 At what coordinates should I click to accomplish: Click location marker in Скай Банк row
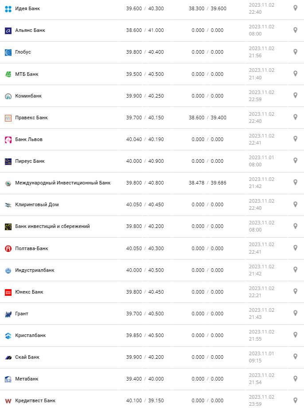[296, 357]
